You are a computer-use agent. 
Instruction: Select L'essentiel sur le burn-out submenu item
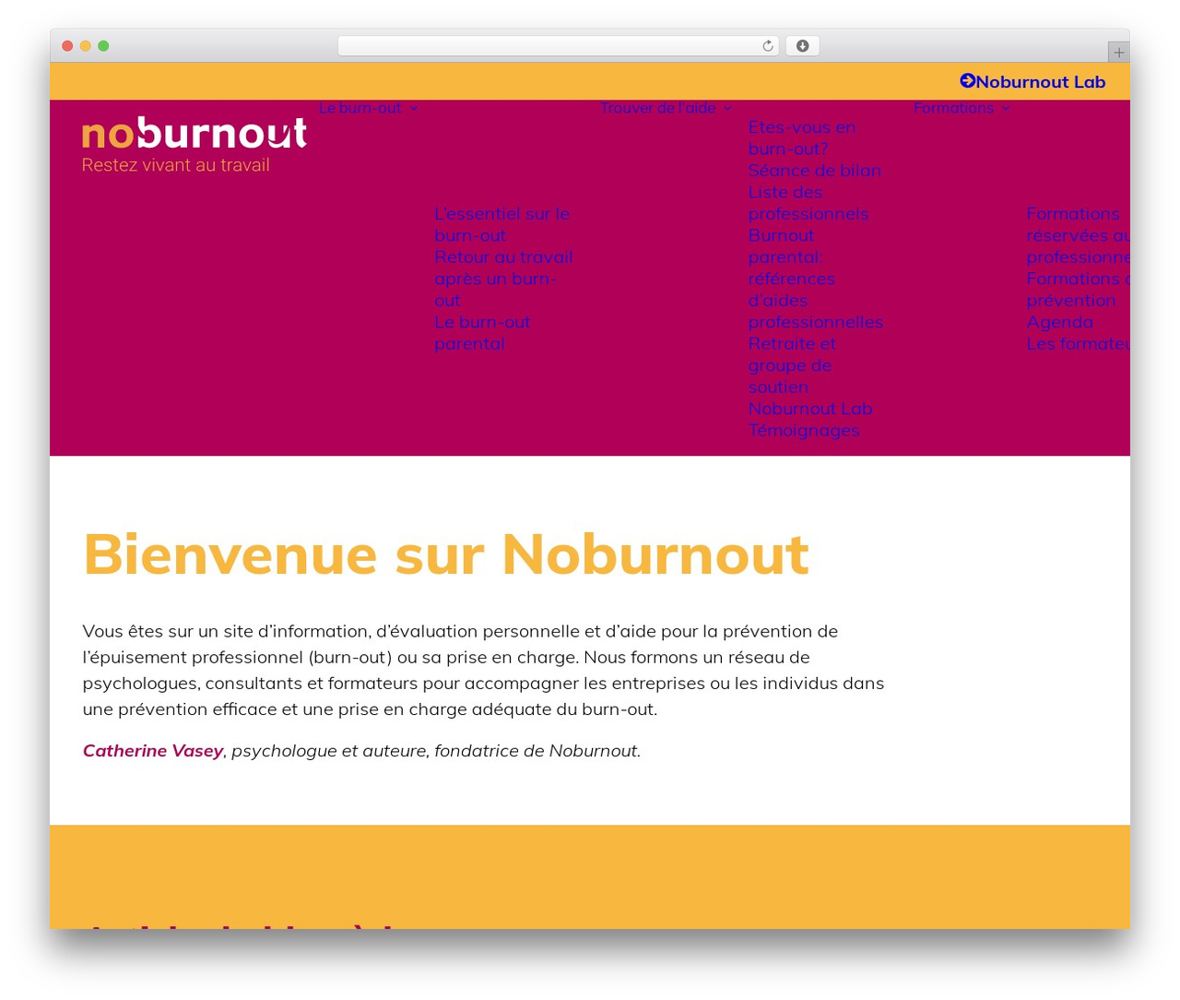(502, 224)
